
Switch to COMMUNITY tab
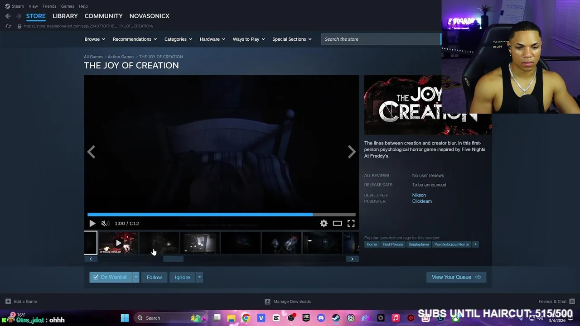pos(103,16)
